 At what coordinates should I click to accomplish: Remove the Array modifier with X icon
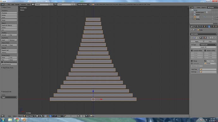coord(215,38)
